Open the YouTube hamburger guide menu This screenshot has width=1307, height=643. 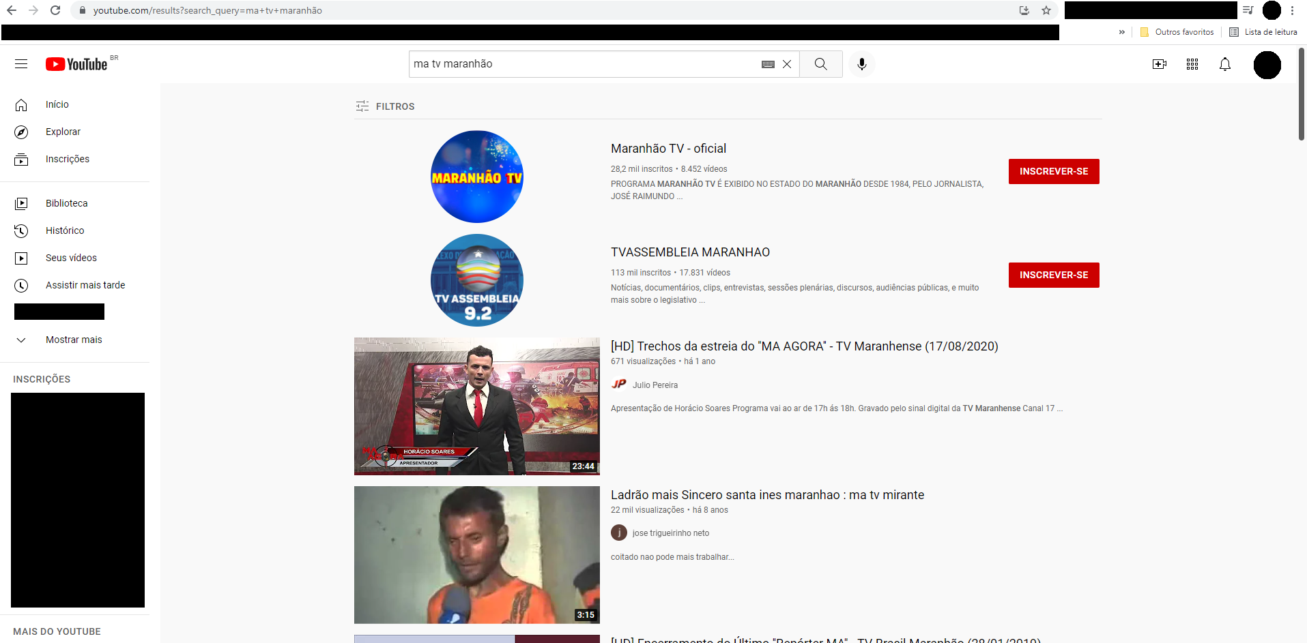(21, 64)
